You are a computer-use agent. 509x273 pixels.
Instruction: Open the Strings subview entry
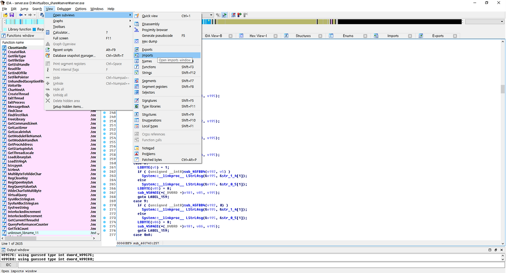point(167,73)
